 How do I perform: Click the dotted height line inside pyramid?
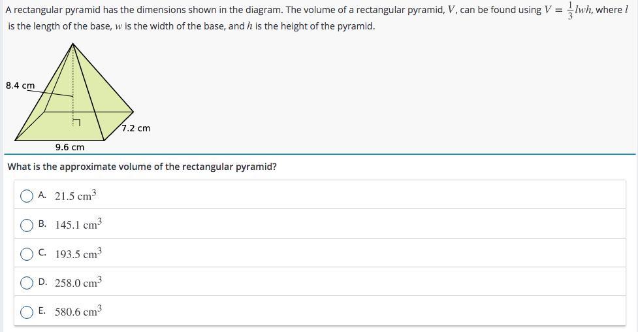pos(73,82)
